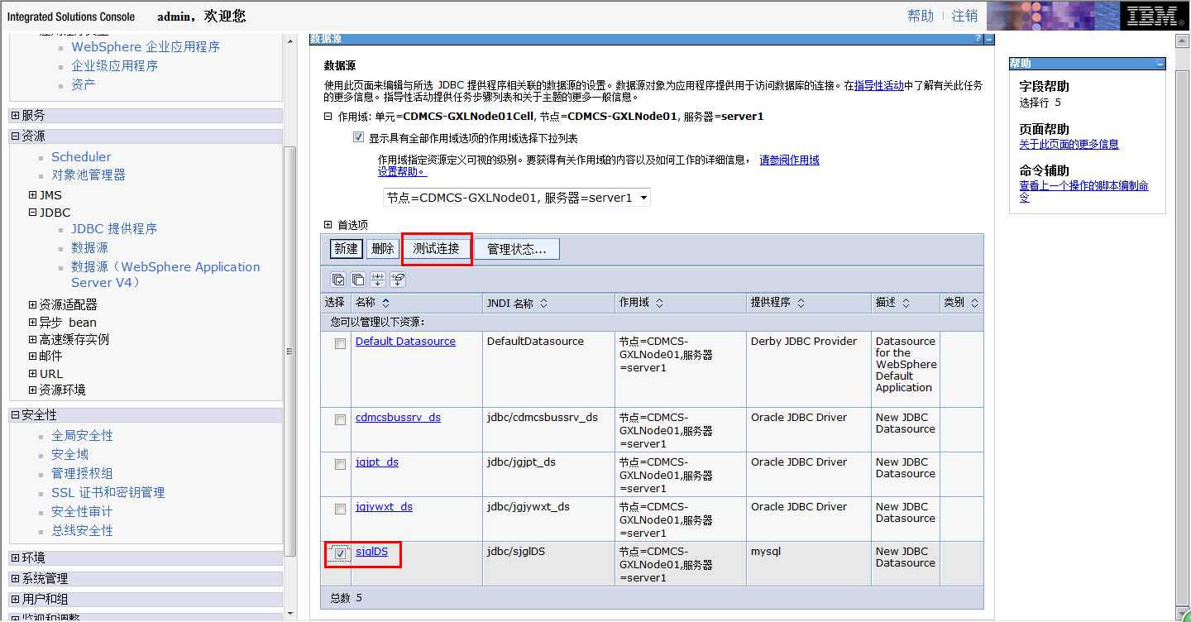Check the jgjywxt_ds row checkbox
The image size is (1191, 622).
340,510
